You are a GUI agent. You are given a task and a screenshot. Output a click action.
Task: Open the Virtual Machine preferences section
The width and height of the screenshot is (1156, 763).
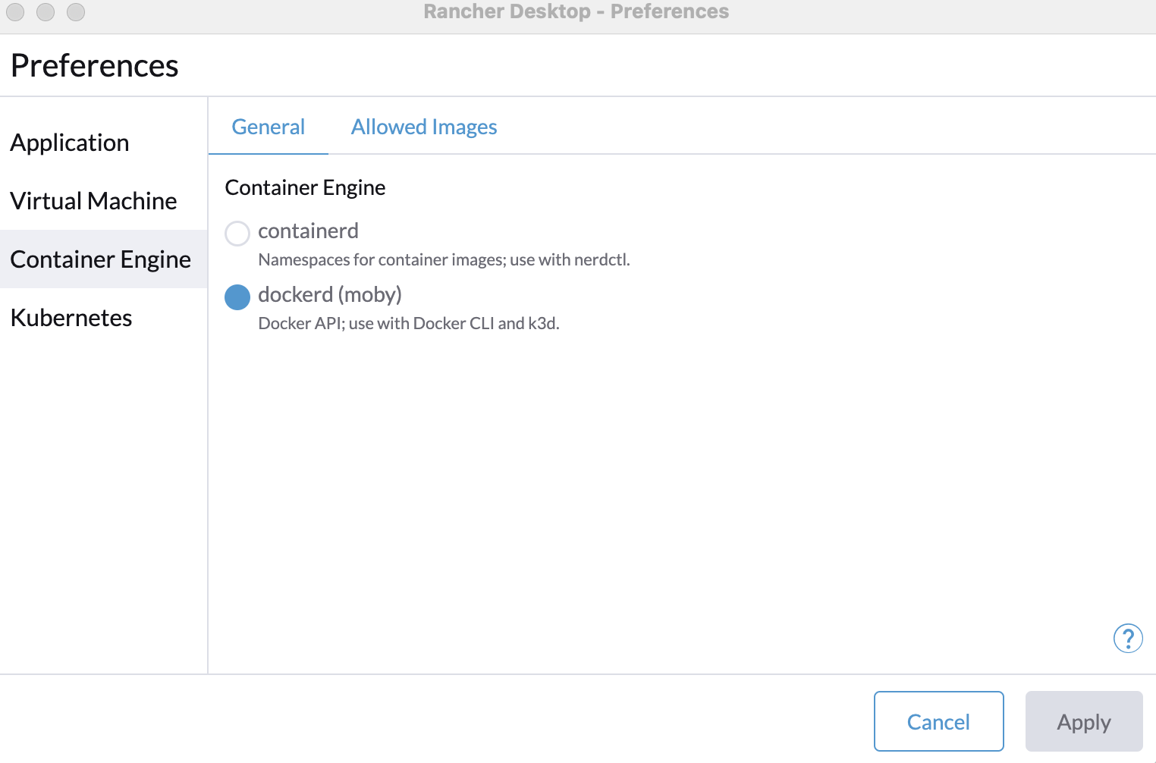(93, 201)
